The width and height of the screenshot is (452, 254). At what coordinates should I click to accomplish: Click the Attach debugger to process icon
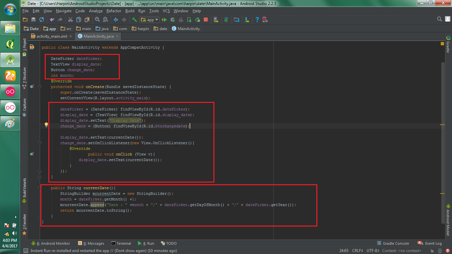coord(189,20)
